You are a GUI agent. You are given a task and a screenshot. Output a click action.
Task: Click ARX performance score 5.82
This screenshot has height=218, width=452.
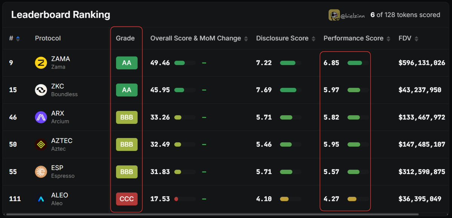pyautogui.click(x=331, y=117)
